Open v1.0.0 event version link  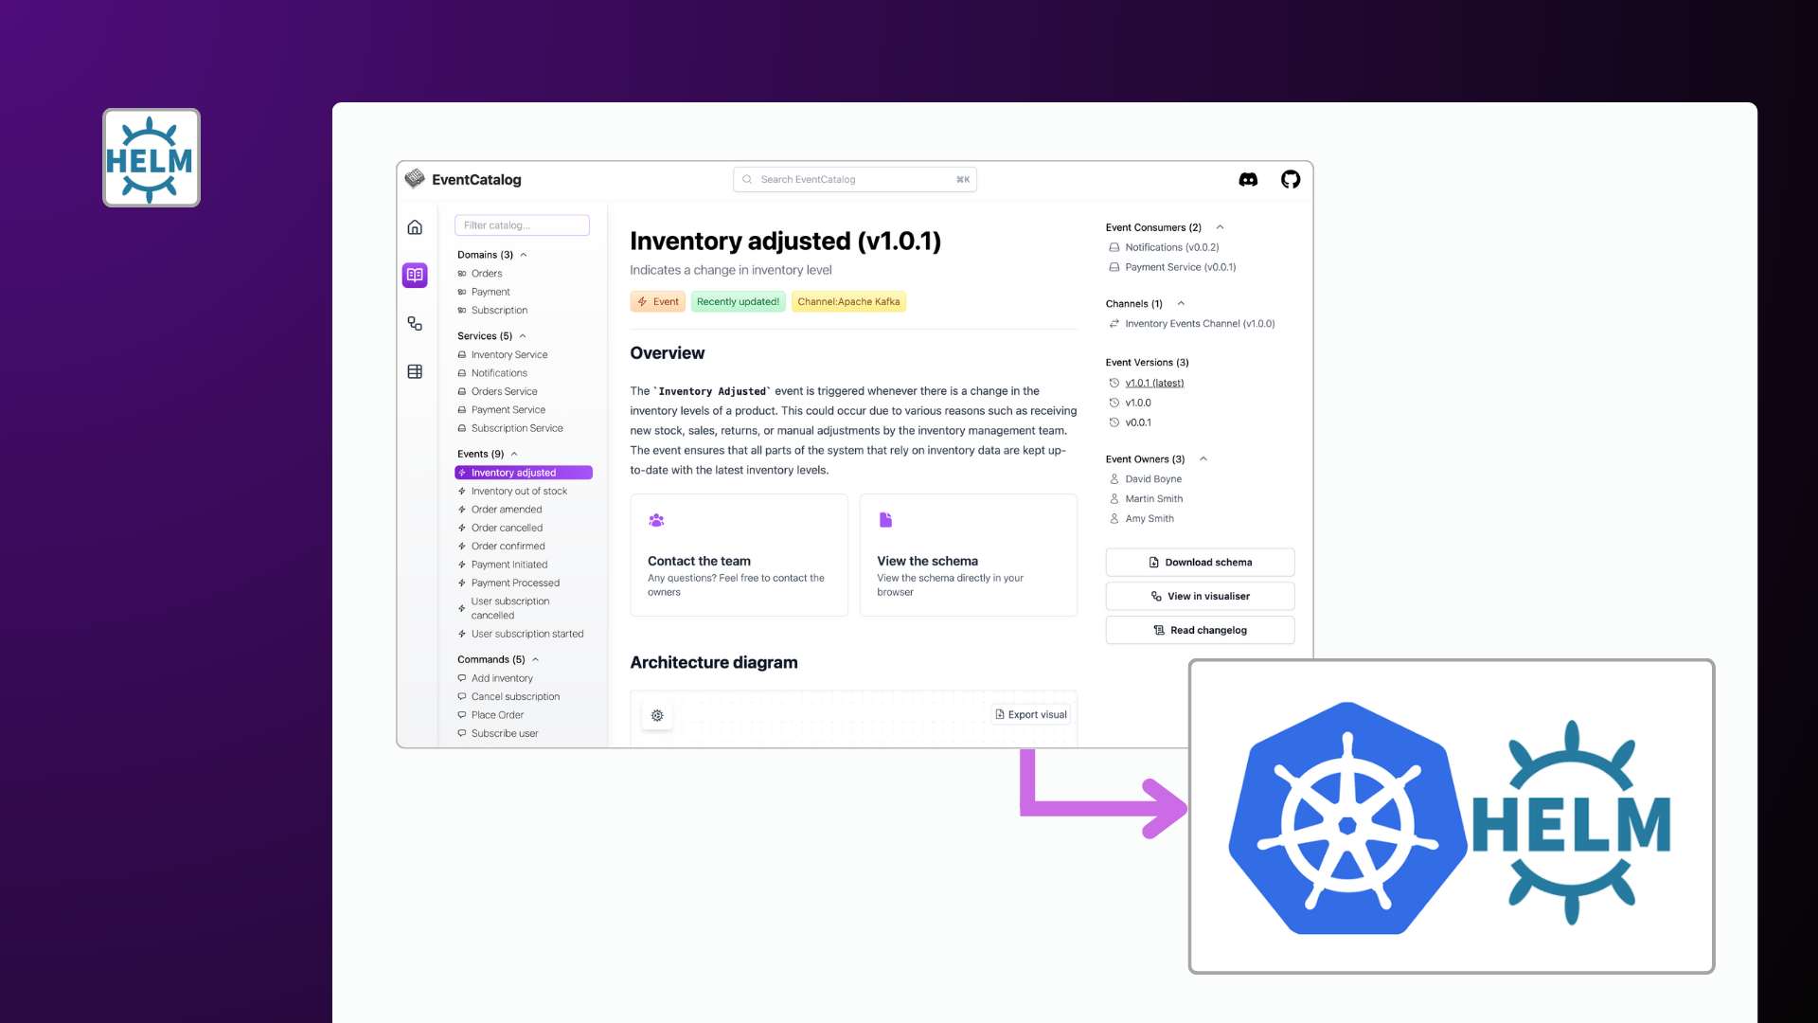(x=1138, y=403)
